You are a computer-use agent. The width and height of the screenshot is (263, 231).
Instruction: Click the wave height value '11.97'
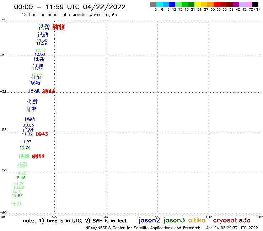[26, 142]
